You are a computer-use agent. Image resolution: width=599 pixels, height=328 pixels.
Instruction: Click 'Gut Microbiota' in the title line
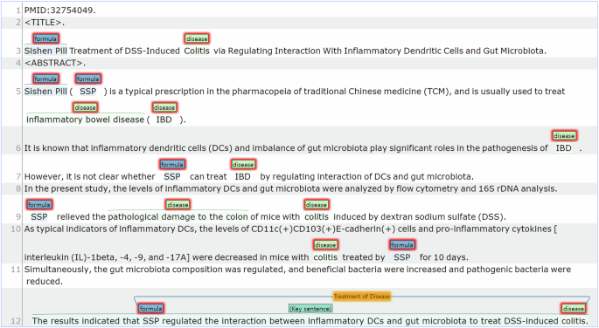514,51
